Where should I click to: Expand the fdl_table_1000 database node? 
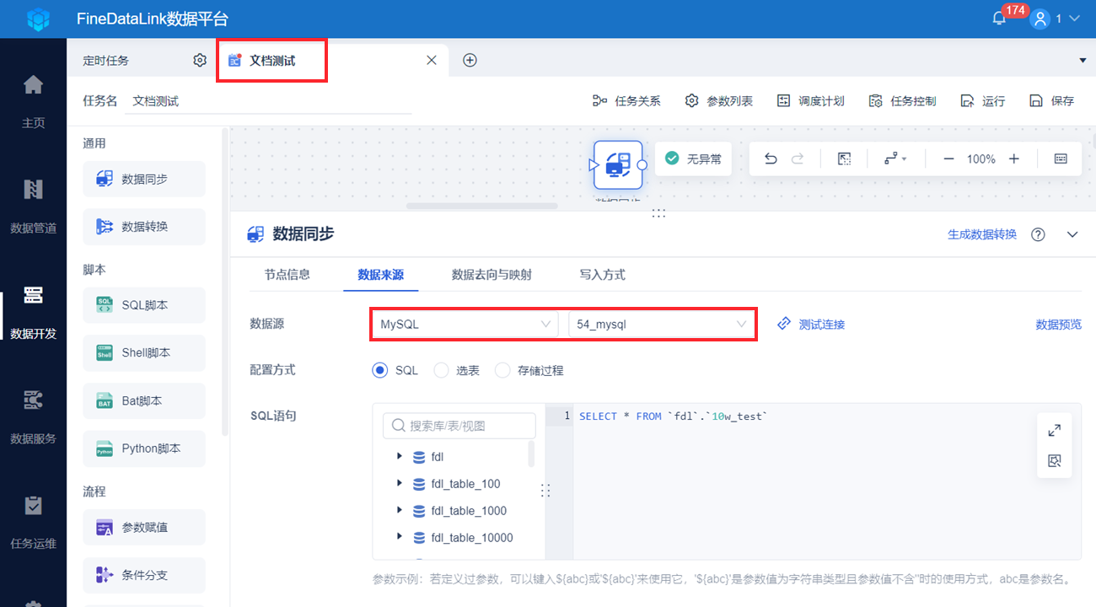point(399,511)
